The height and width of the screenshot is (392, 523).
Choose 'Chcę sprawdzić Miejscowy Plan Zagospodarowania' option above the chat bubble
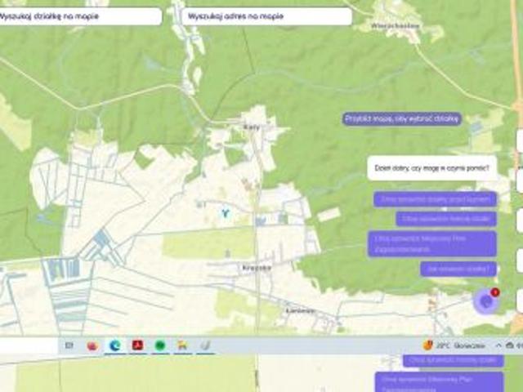click(x=432, y=243)
